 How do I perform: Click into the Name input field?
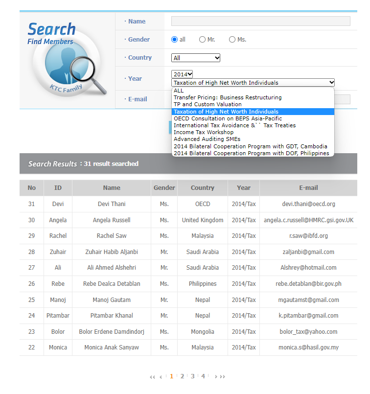(260, 21)
